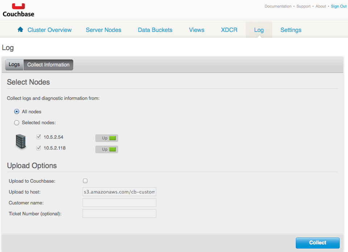Click the 'Upload to host:' label

(25, 192)
